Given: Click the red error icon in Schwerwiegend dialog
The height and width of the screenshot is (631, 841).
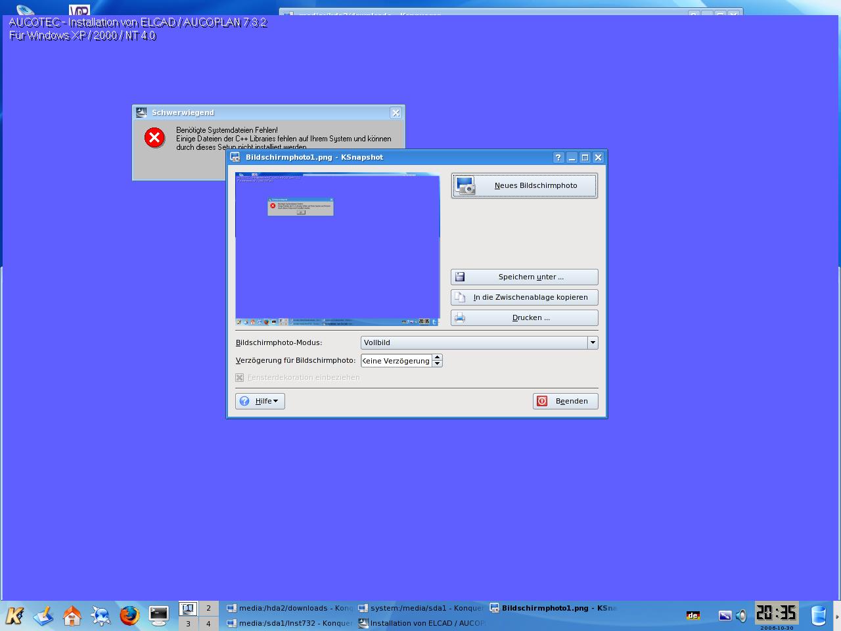Looking at the screenshot, I should 155,138.
